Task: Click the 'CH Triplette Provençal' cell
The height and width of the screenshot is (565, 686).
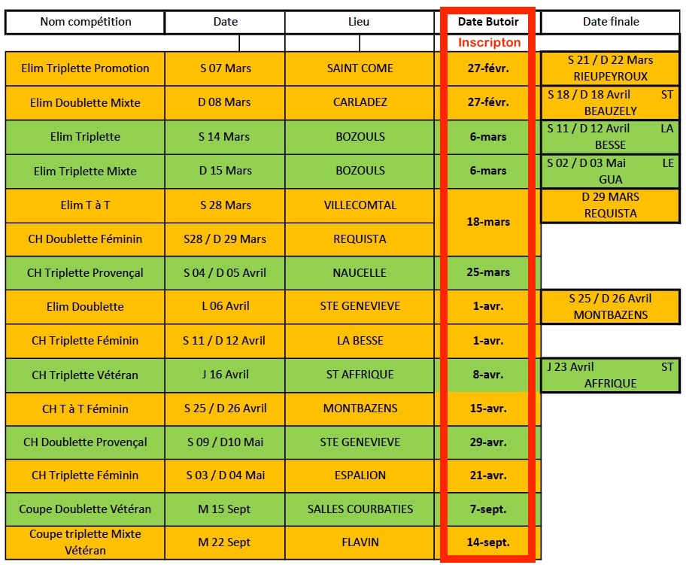Action: click(85, 272)
